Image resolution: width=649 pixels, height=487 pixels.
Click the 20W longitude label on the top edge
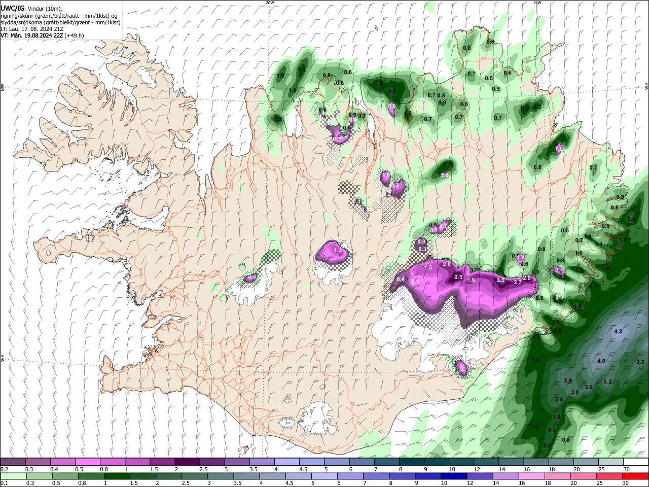tap(270, 3)
